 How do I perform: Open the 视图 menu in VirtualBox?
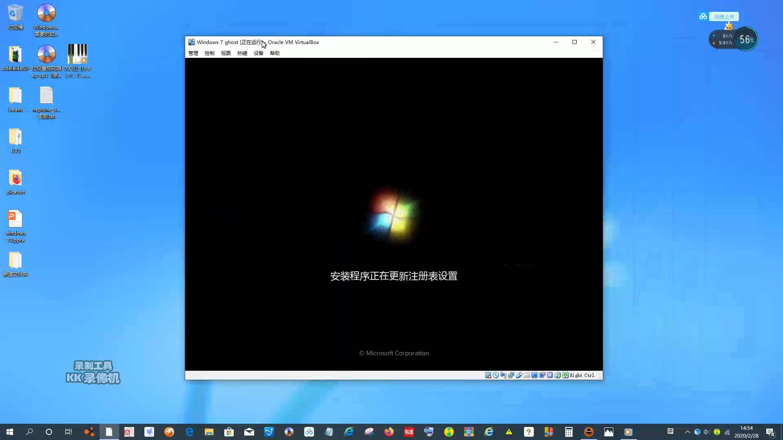(226, 53)
